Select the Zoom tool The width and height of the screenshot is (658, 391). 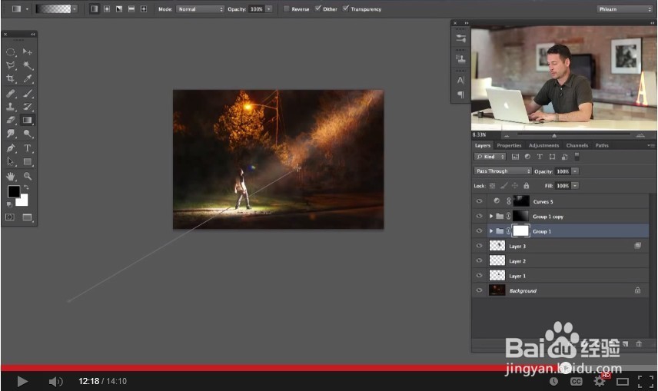click(27, 176)
